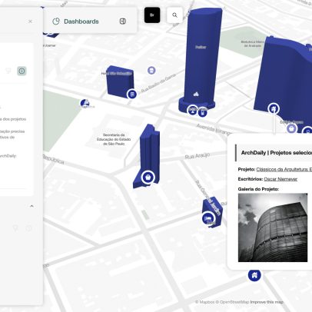Open the Mapbox attribution link
The width and height of the screenshot is (312, 312).
tap(204, 302)
